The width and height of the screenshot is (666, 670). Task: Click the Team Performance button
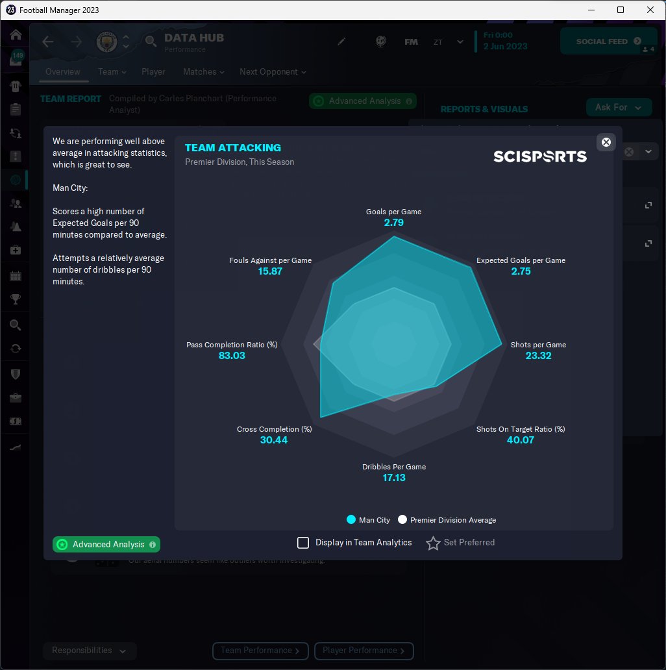click(260, 651)
